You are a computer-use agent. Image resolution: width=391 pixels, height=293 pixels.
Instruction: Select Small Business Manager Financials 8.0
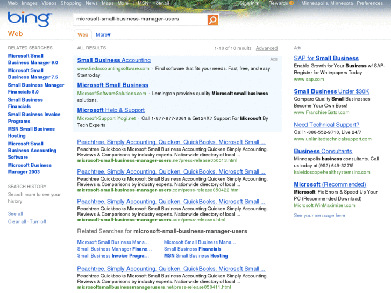pos(35,89)
